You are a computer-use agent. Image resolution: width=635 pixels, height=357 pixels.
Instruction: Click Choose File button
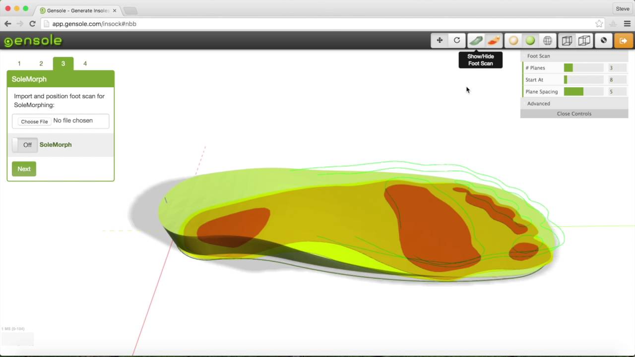(x=34, y=121)
